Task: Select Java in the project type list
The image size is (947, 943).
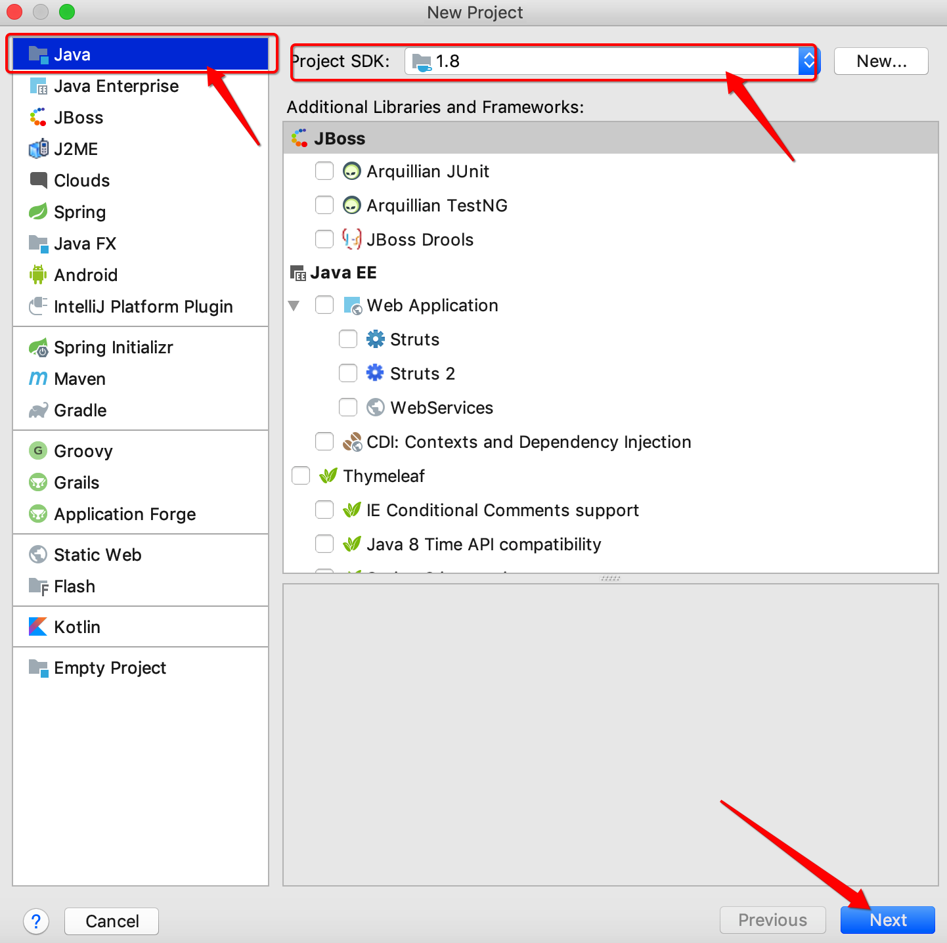Action: click(141, 55)
